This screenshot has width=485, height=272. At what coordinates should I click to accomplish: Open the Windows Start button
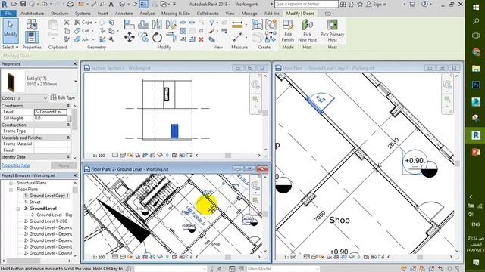[476, 8]
